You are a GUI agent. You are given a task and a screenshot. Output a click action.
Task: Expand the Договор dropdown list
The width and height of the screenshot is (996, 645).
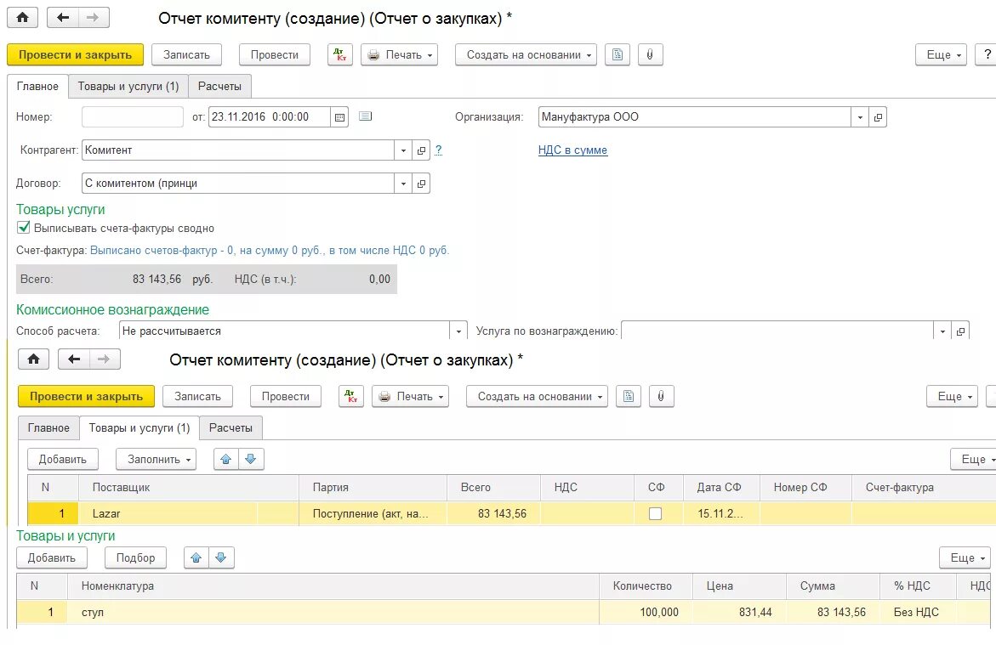[x=403, y=184]
